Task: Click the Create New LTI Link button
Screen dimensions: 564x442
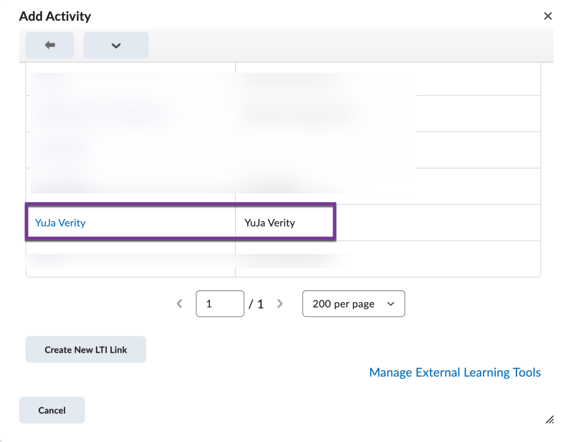Action: point(85,349)
